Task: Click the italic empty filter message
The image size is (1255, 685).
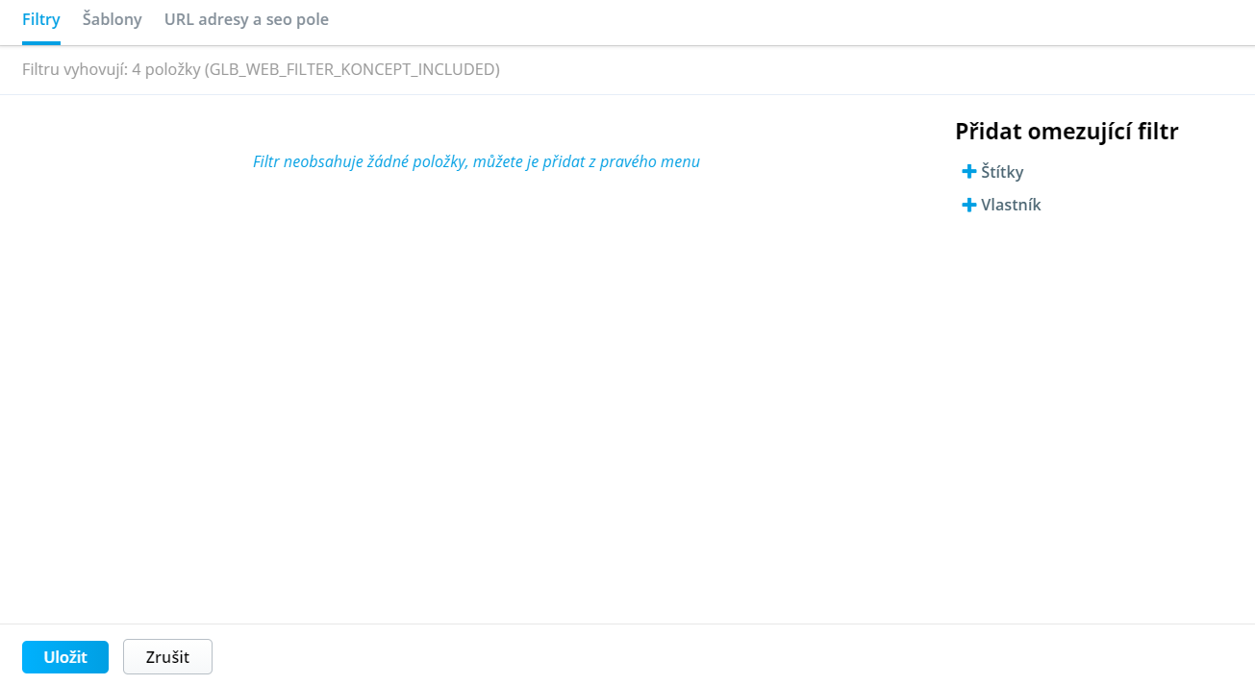Action: point(476,161)
